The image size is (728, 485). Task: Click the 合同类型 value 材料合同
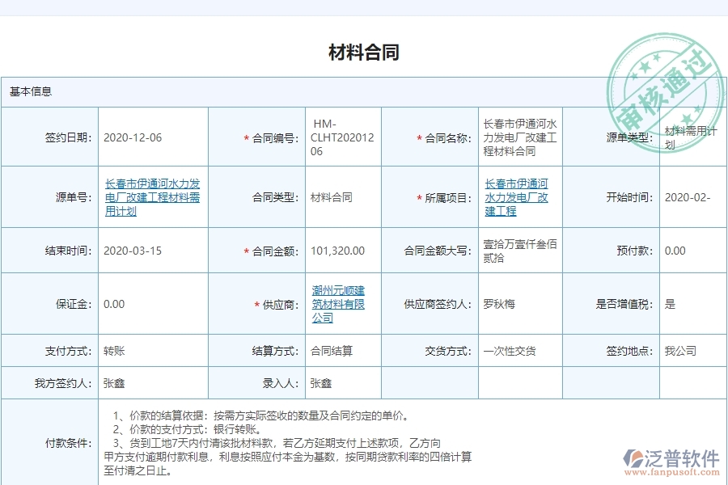coord(331,196)
